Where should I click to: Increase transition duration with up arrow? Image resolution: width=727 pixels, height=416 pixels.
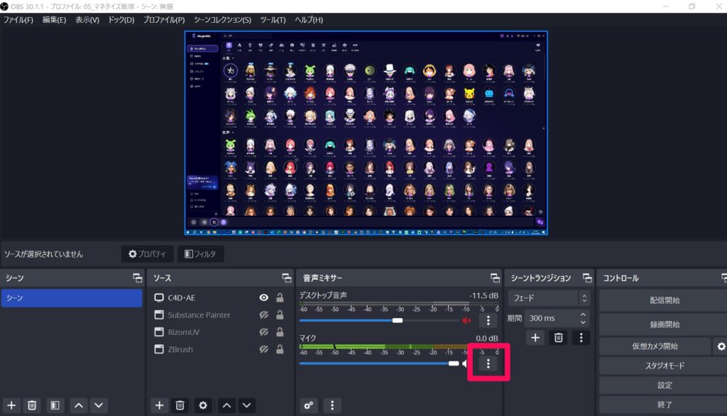point(583,314)
